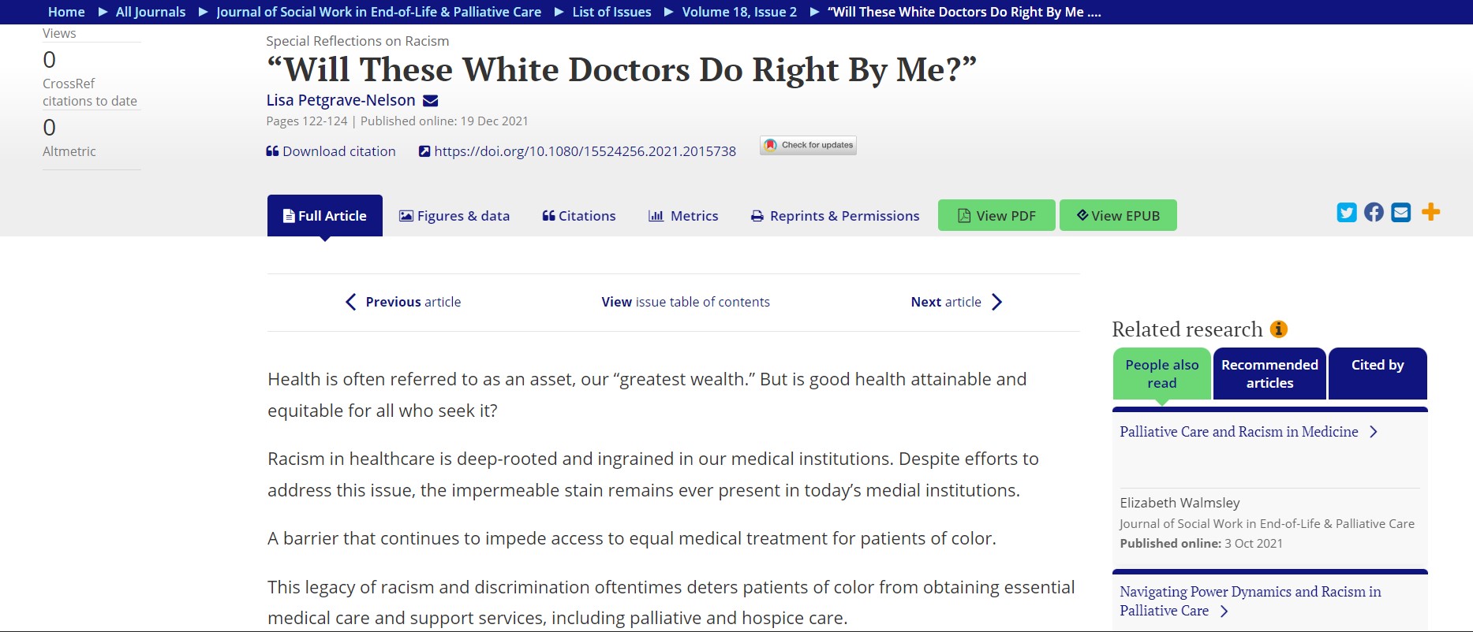Screen dimensions: 1473x632
Task: Click Volume 18, Issue 2 breadcrumb
Action: point(739,12)
